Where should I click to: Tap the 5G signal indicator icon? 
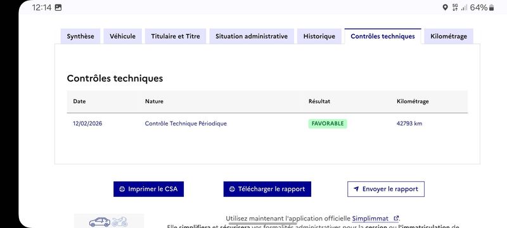click(x=455, y=8)
